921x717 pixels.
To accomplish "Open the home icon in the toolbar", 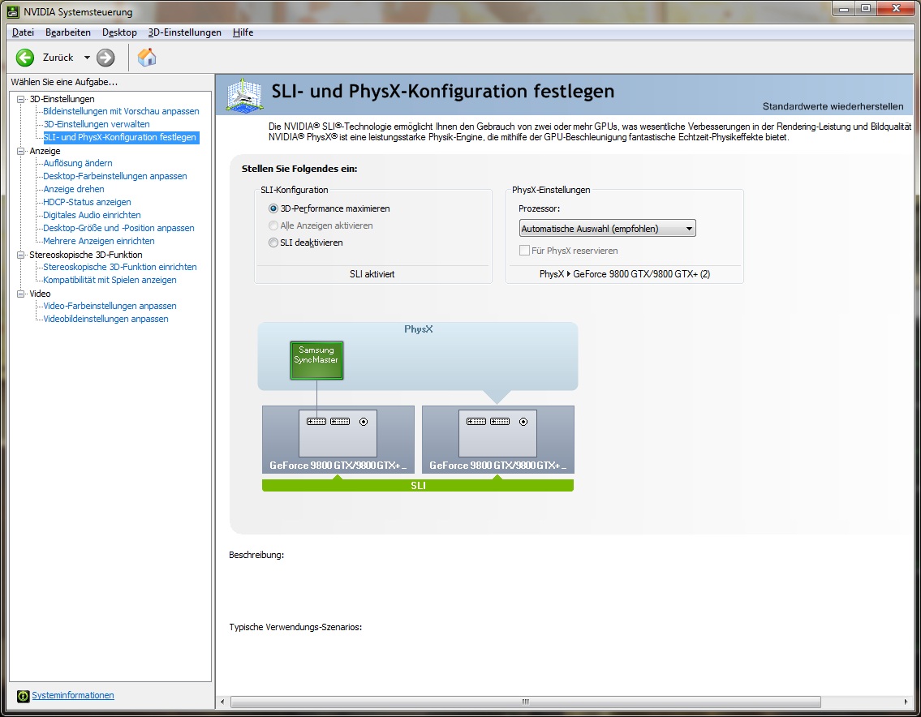I will point(147,57).
